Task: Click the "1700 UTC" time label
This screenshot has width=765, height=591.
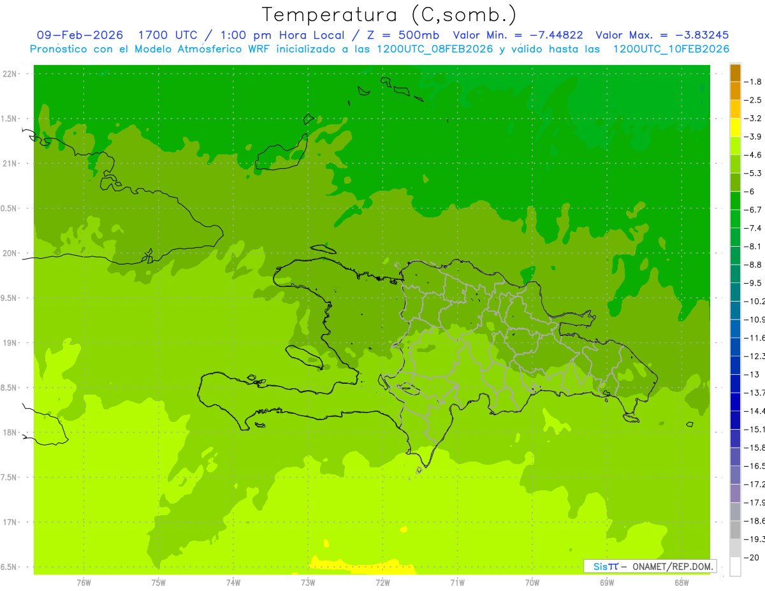Action: coord(169,35)
